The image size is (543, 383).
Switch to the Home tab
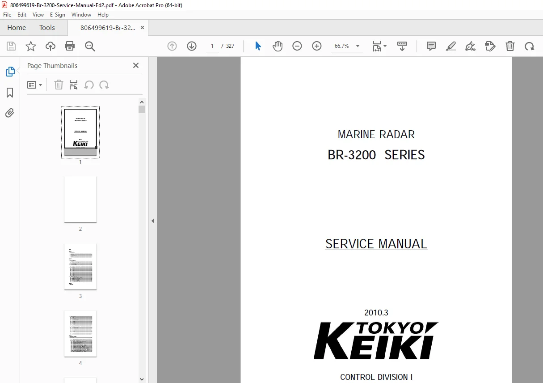pyautogui.click(x=17, y=27)
